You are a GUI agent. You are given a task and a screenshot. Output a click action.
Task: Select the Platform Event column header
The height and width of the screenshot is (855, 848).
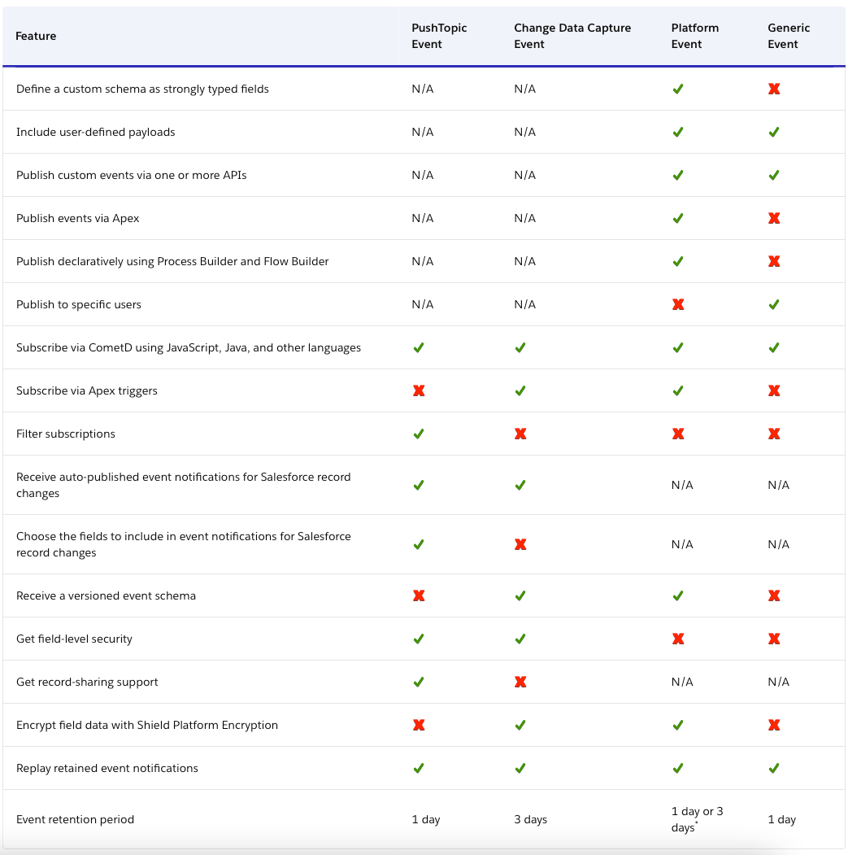[x=695, y=36]
